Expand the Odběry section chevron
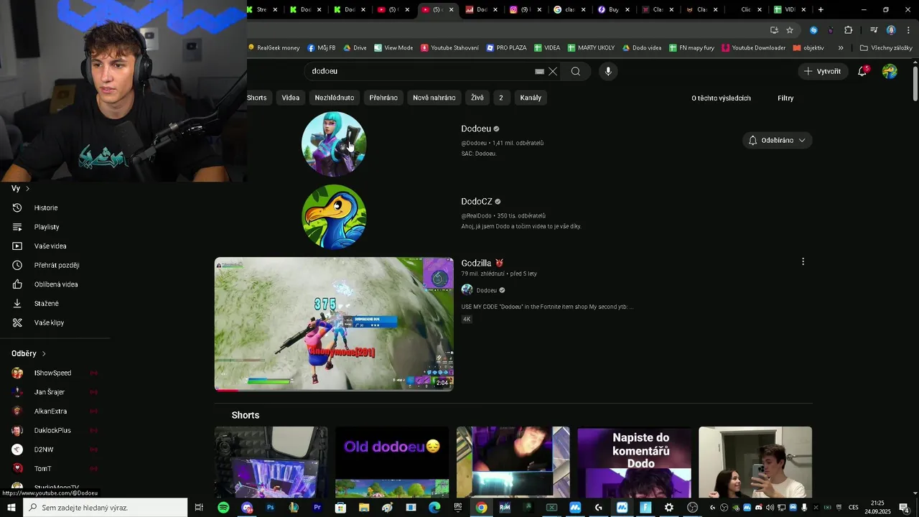Screen dimensions: 919x517 click(44, 353)
